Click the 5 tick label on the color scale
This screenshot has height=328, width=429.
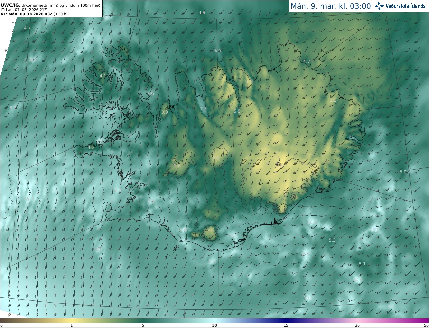(143, 325)
